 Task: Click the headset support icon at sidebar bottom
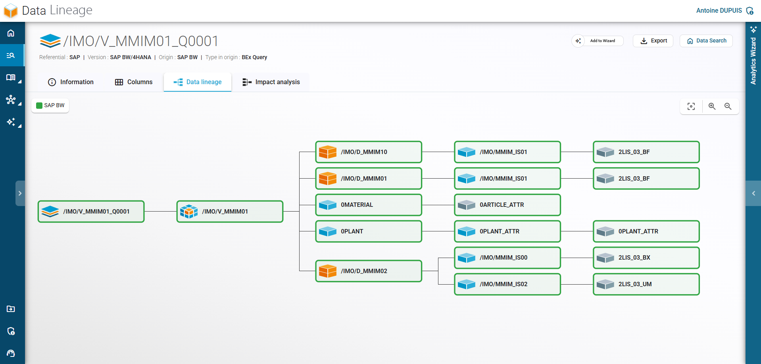point(11,354)
